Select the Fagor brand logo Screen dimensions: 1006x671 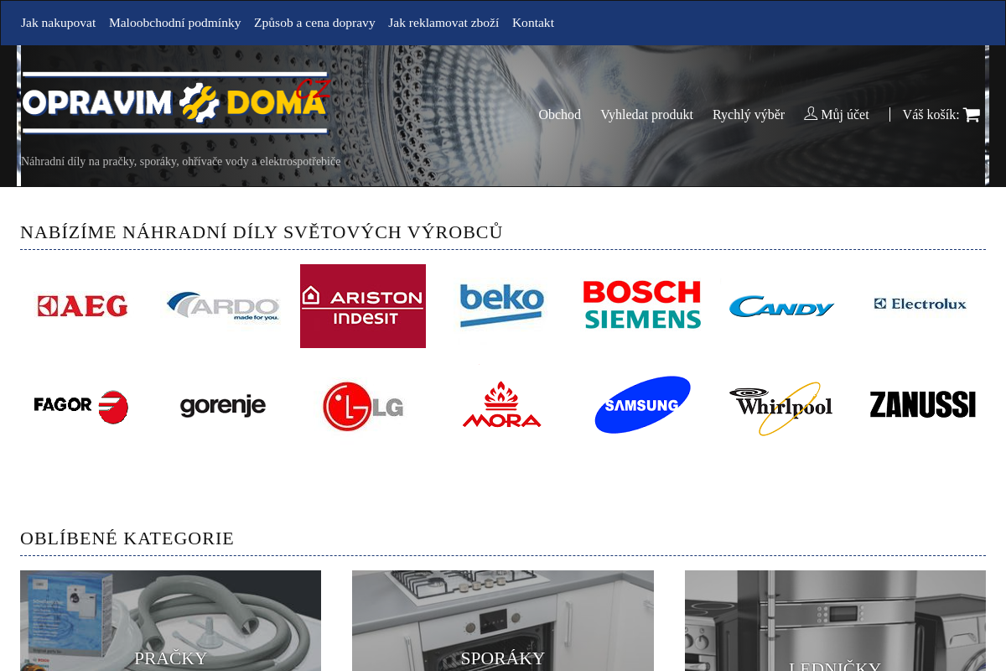81,407
